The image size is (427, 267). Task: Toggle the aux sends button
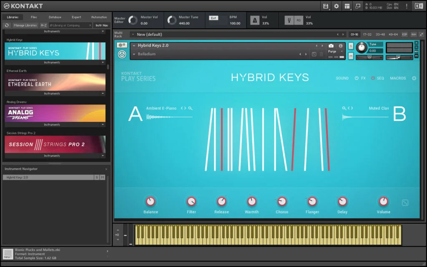[x=413, y=35]
